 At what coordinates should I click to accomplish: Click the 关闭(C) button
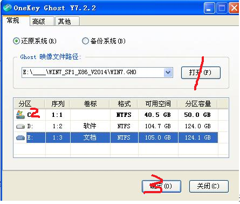tap(209, 186)
